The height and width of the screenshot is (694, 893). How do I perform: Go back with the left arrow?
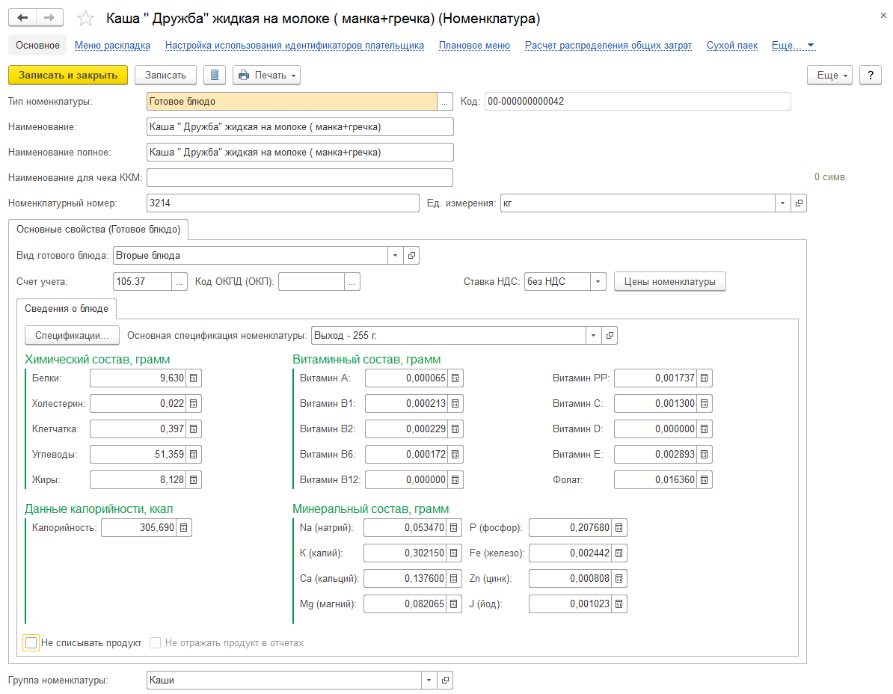(22, 18)
